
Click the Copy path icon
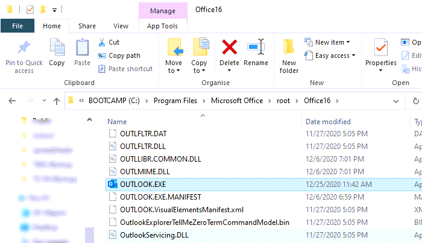101,55
